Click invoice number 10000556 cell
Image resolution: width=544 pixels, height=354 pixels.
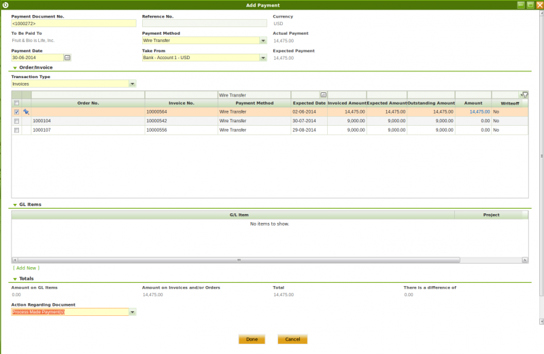pyautogui.click(x=182, y=130)
